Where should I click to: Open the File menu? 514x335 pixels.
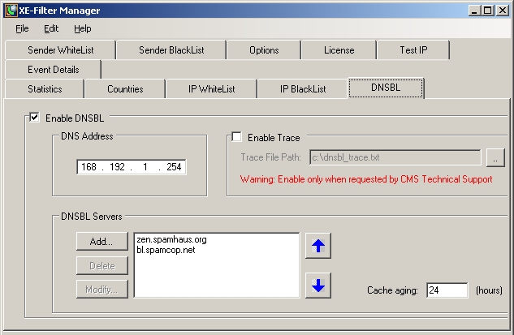click(x=22, y=28)
